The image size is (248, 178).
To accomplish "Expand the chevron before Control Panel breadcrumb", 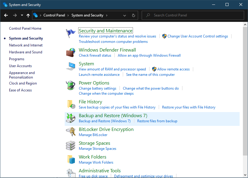I will (x=40, y=15).
